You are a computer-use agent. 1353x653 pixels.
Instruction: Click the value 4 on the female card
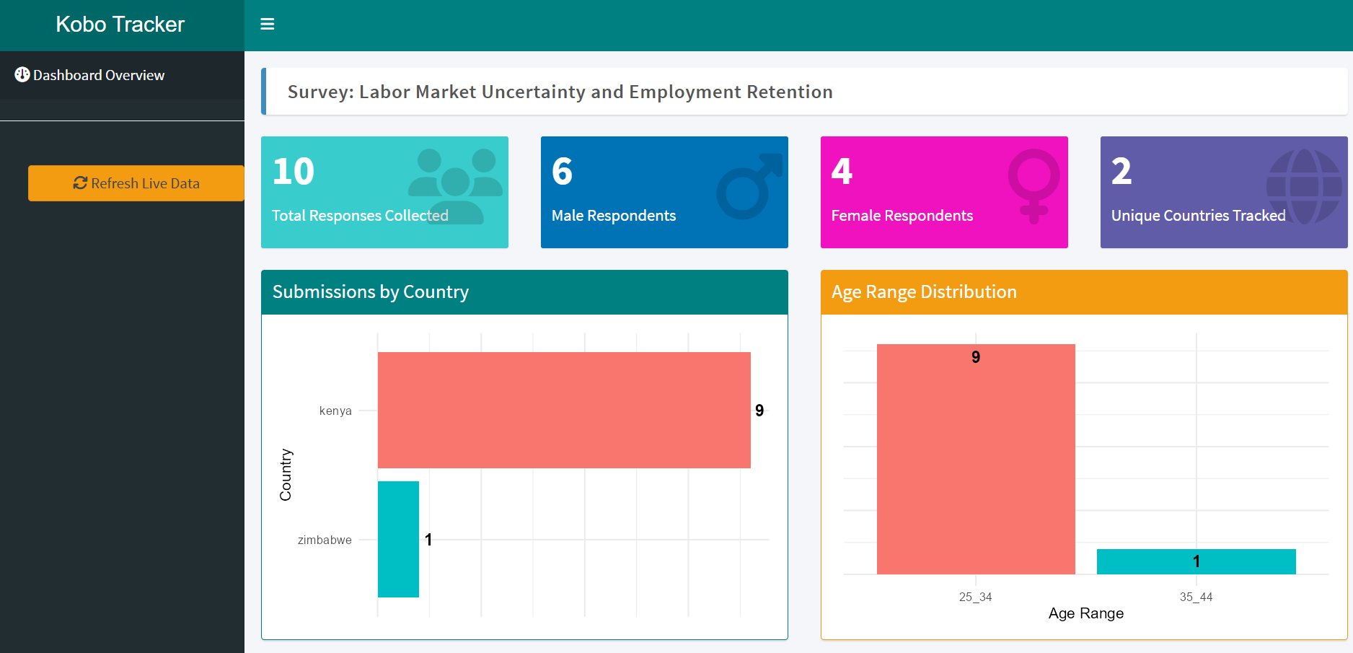842,172
